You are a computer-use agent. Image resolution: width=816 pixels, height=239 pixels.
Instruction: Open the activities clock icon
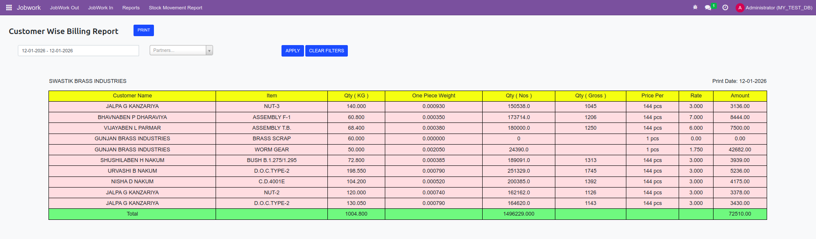(x=725, y=8)
